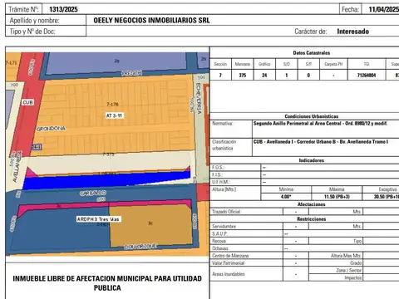Select the maximum height value 11.50 (PB+3)
This screenshot has width=399, height=299.
coord(337,197)
